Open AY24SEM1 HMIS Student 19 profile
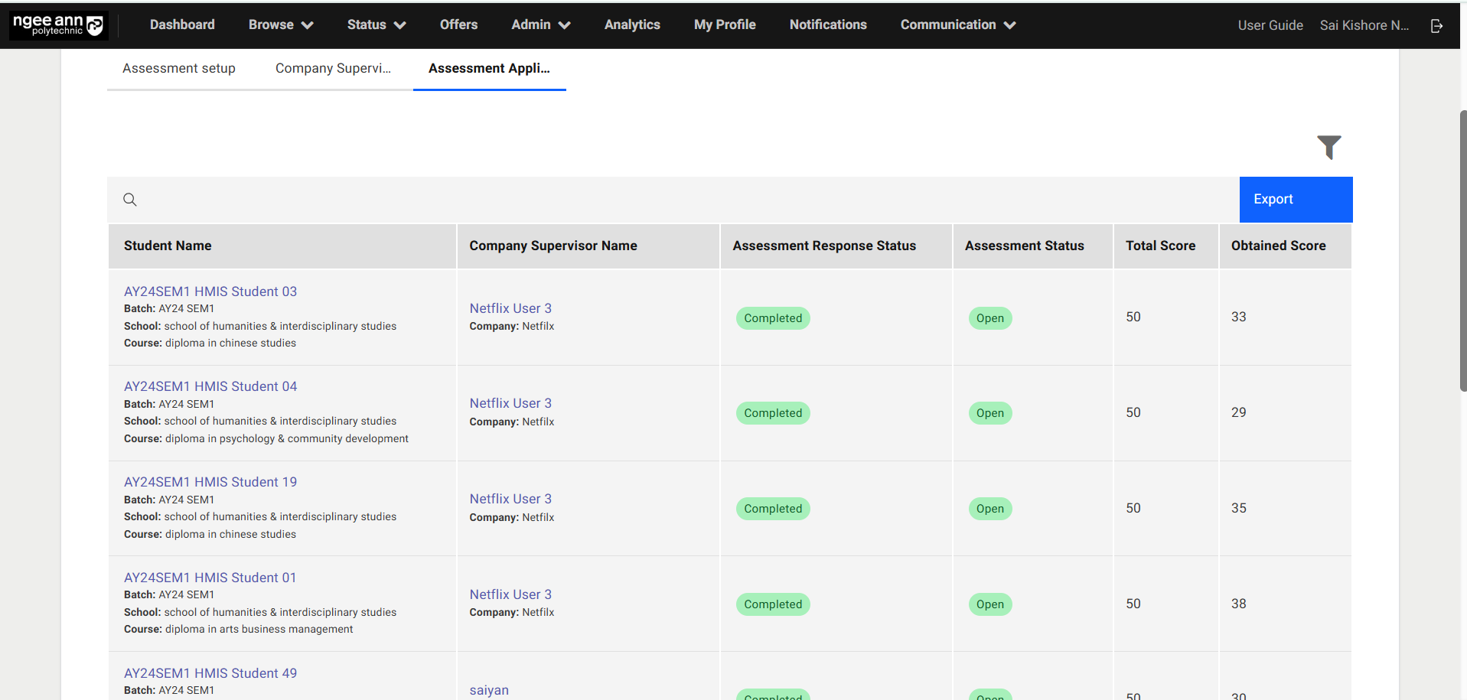Viewport: 1467px width, 700px height. coord(210,482)
